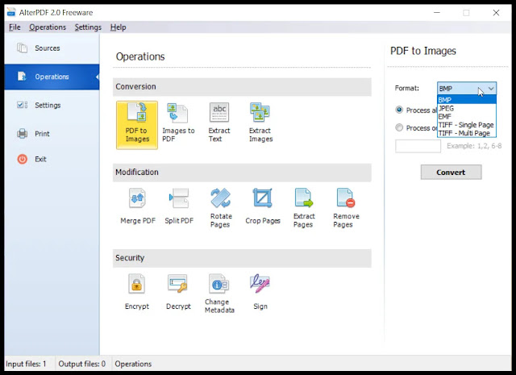516x375 pixels.
Task: Choose BMP in the format list
Action: click(467, 100)
